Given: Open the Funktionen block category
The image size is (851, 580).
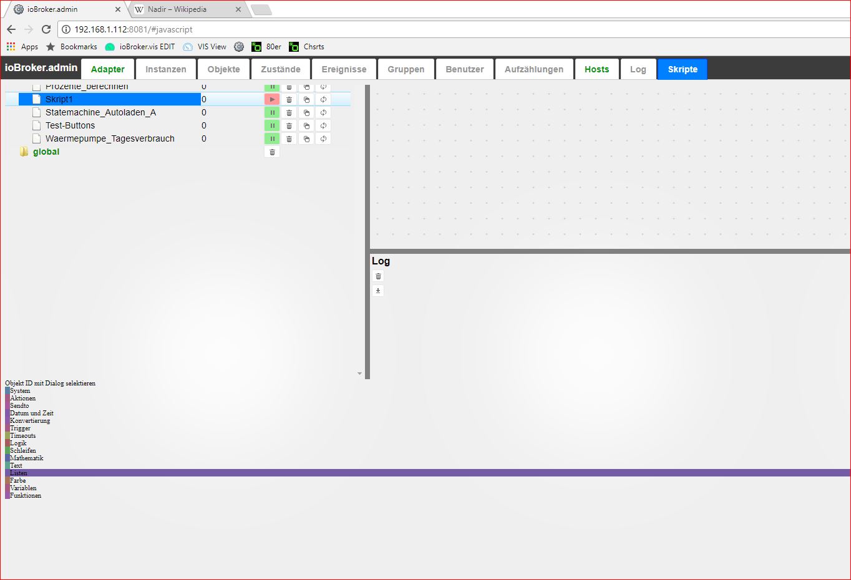Looking at the screenshot, I should [x=26, y=495].
